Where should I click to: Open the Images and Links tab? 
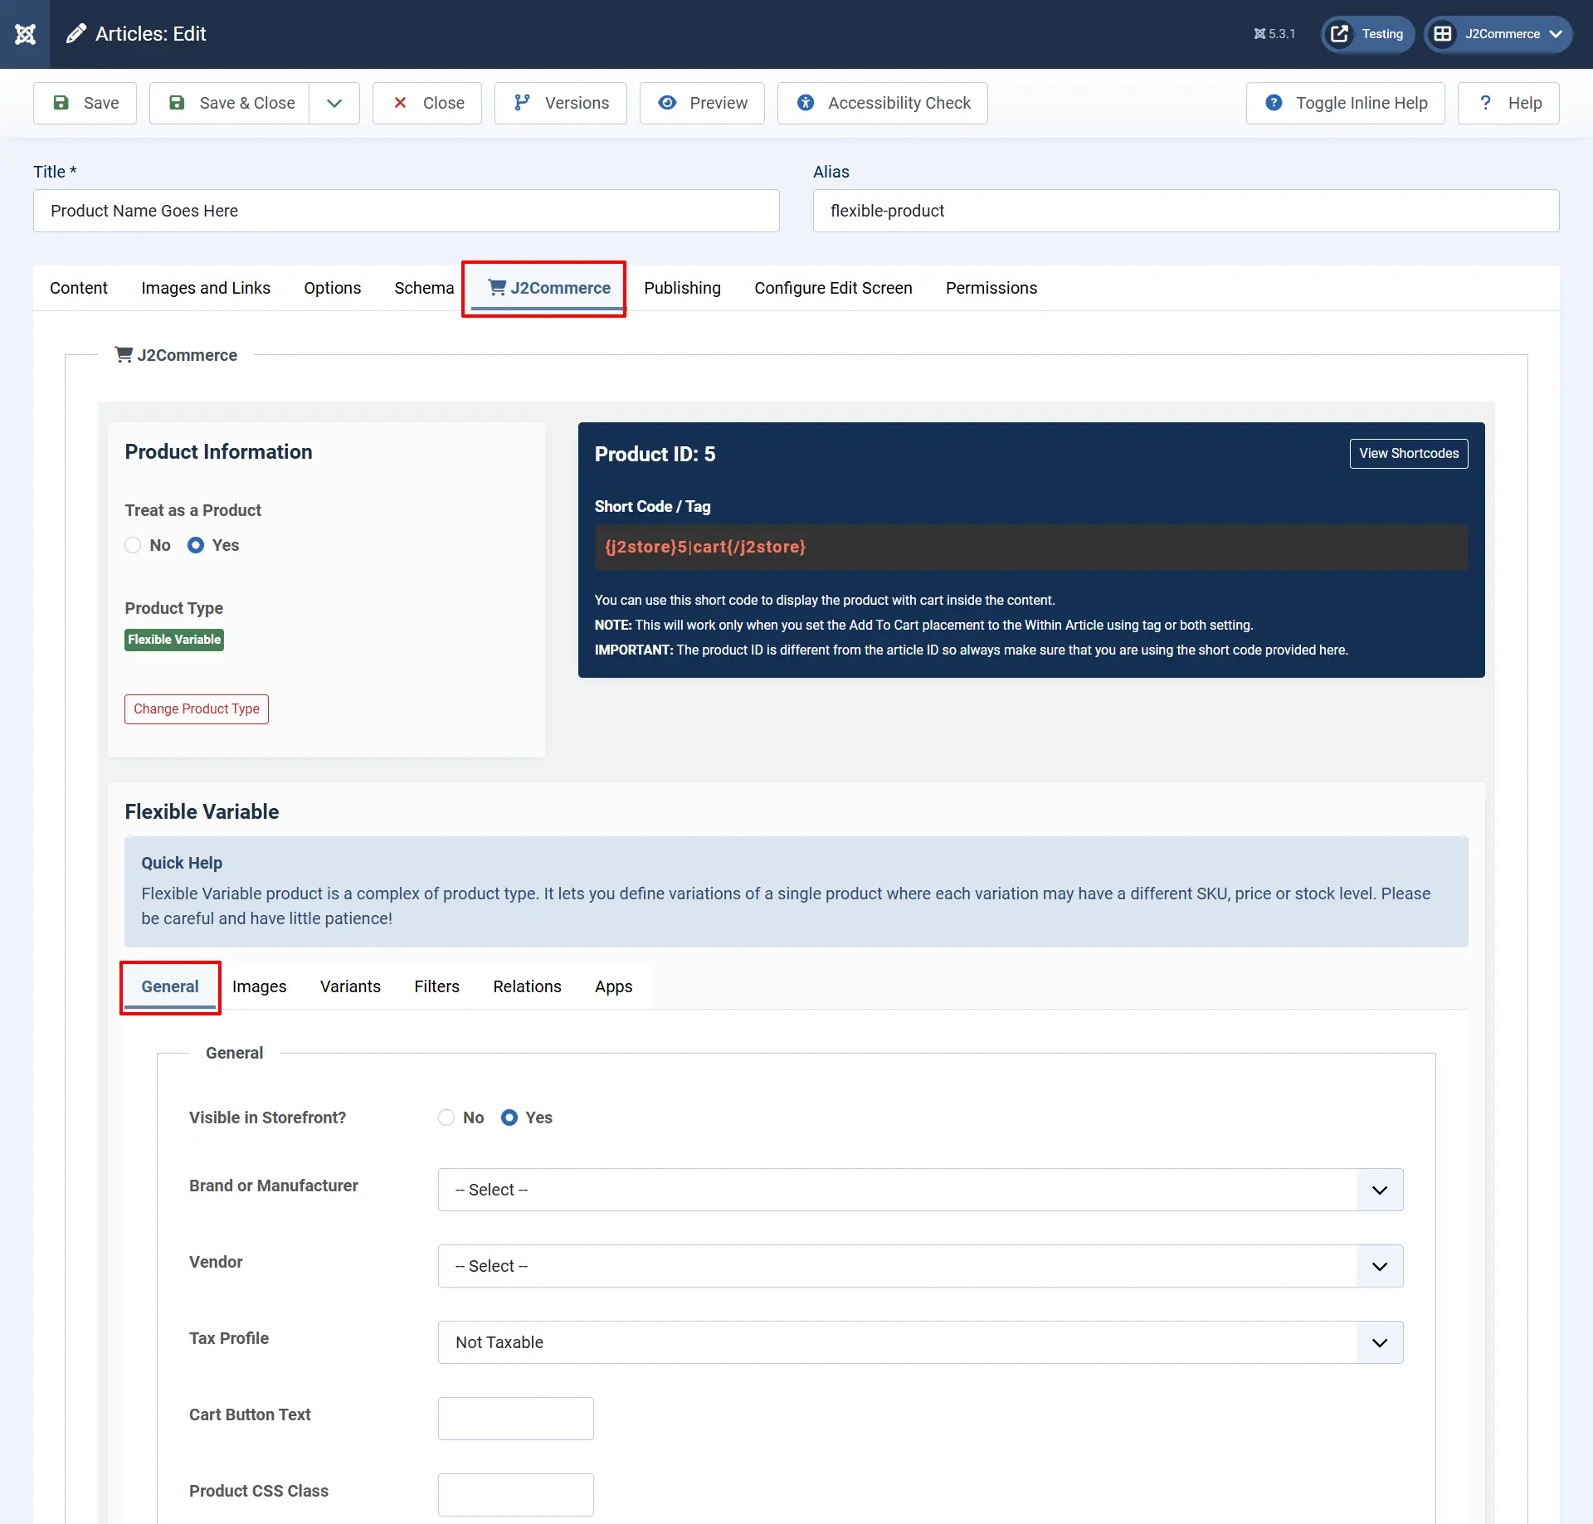pos(206,288)
